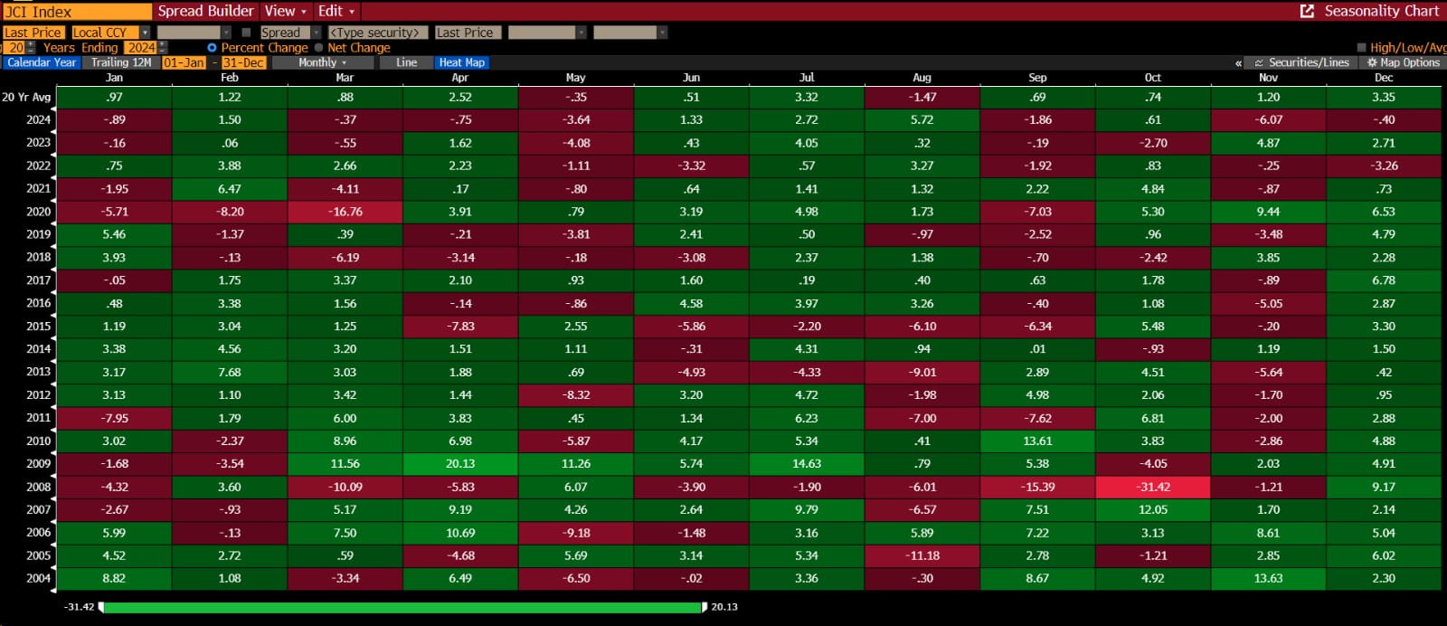
Task: Click the Oct column header
Action: 1152,78
